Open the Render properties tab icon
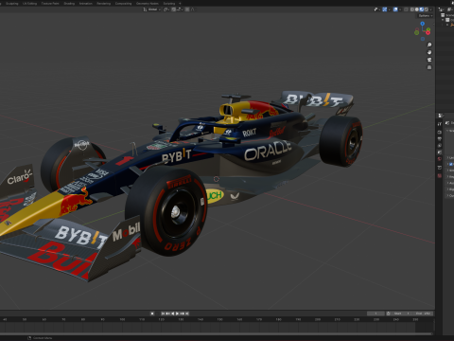The width and height of the screenshot is (454, 341). pyautogui.click(x=440, y=133)
